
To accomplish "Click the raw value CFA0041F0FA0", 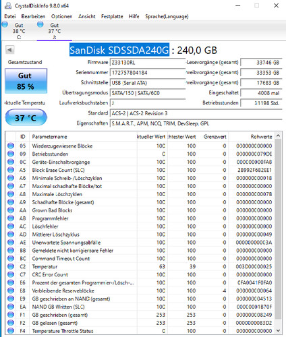I will click(x=255, y=282).
